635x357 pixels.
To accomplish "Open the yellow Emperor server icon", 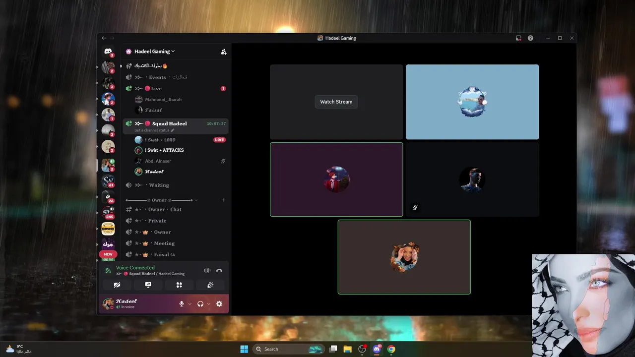I will click(108, 229).
